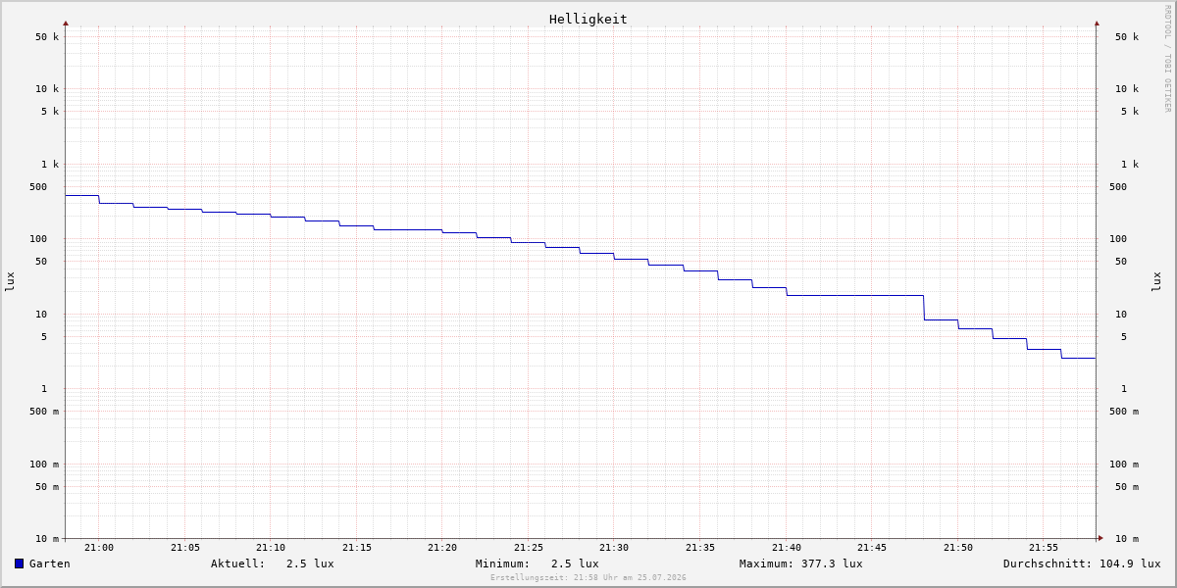1177x588 pixels.
Task: Click the red arrow atop the left y-axis
Action: pyautogui.click(x=66, y=23)
